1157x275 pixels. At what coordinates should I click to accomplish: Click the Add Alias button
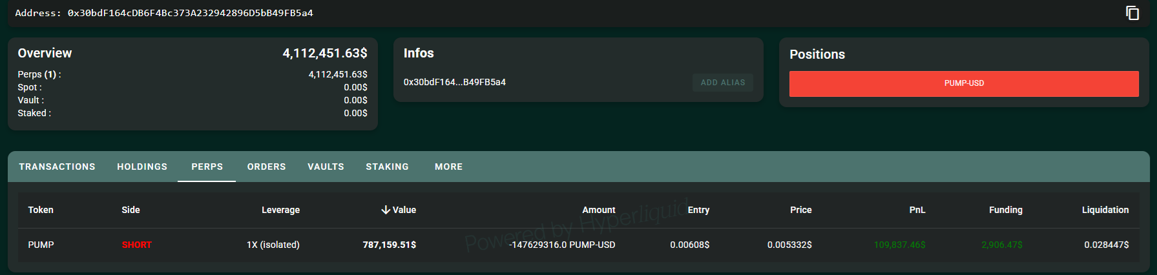[722, 83]
